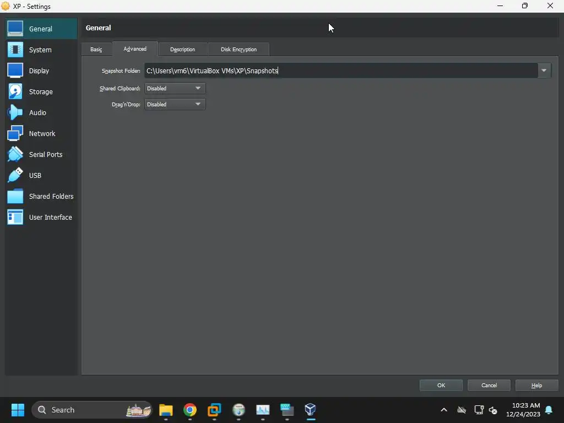Click into the Snapshot Folder path field
The width and height of the screenshot is (564, 423).
[x=341, y=70]
